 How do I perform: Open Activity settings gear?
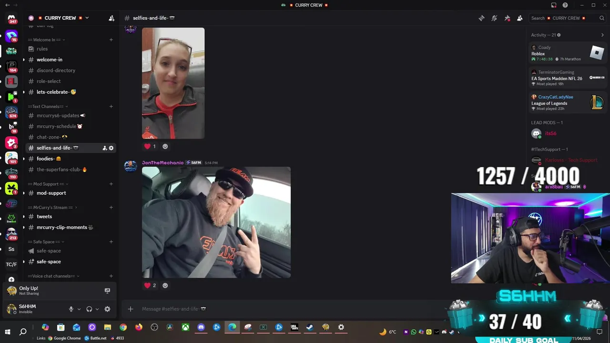coord(559,35)
